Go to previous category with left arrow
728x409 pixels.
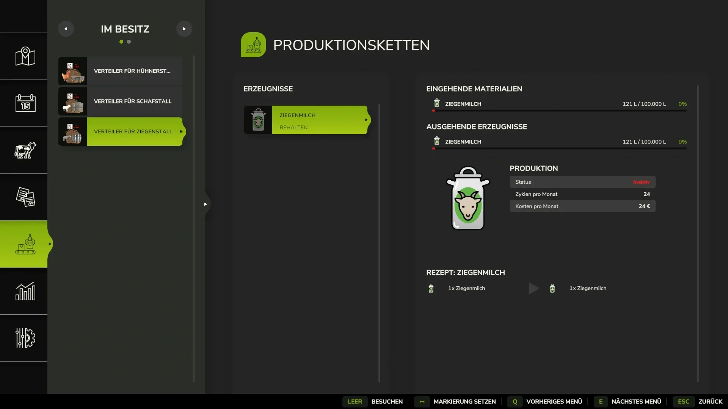66,29
